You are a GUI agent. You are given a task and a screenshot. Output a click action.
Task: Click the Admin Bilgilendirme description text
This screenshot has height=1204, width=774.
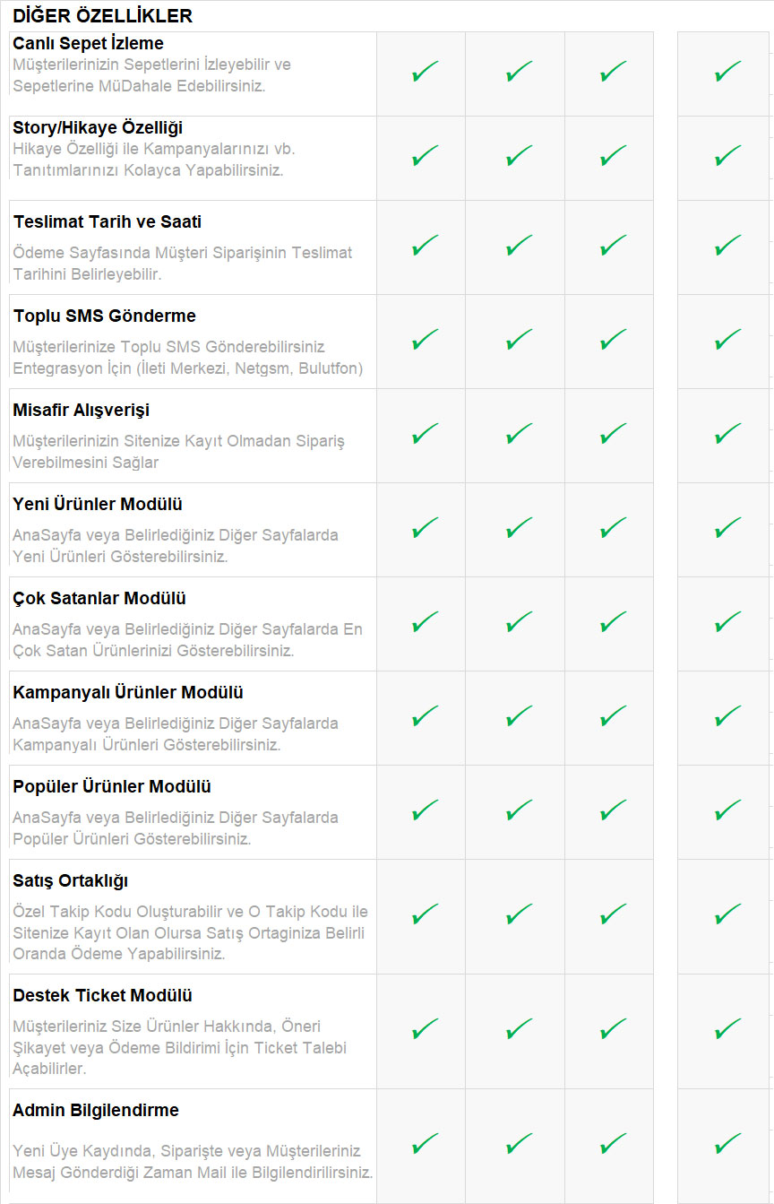coord(193,1161)
